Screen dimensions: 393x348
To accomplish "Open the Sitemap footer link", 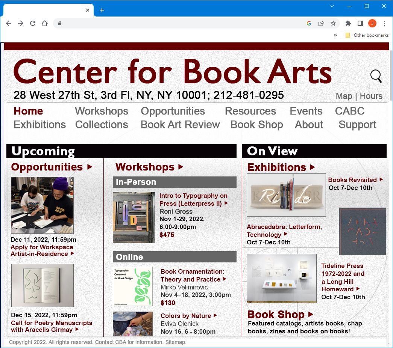I will 175,342.
